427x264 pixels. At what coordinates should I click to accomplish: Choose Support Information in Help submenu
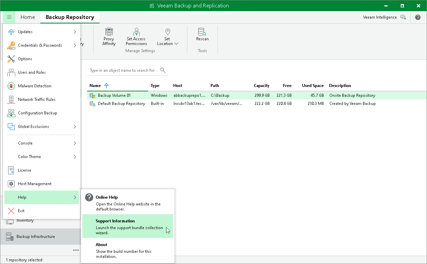(128, 226)
